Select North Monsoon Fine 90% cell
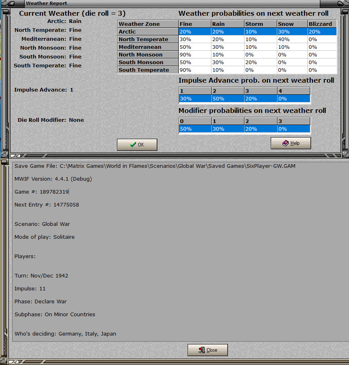The image size is (349, 365). click(195, 55)
